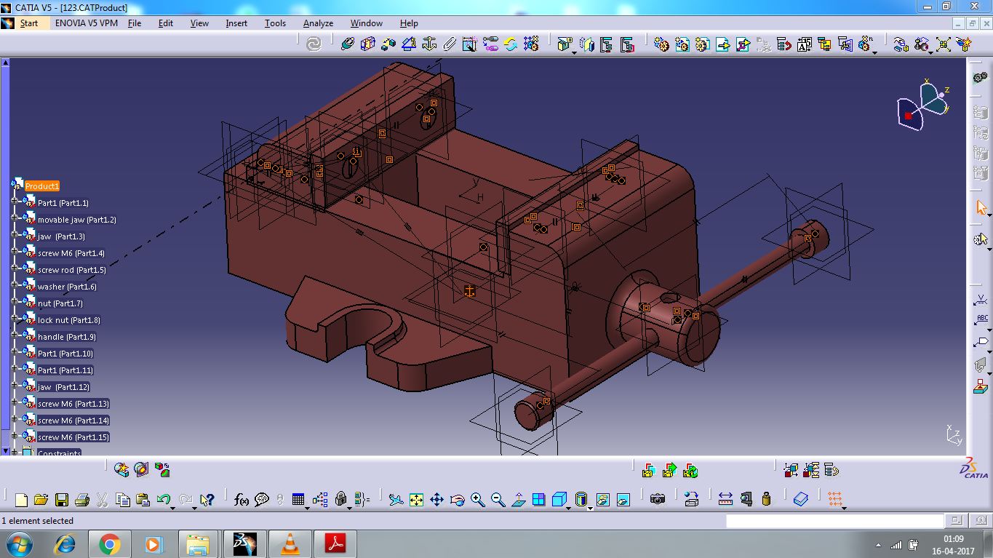
Task: Open the Tools menu
Action: (275, 23)
